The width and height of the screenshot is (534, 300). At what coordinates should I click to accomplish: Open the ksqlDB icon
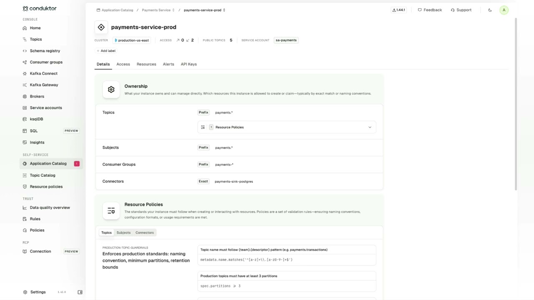(x=25, y=119)
